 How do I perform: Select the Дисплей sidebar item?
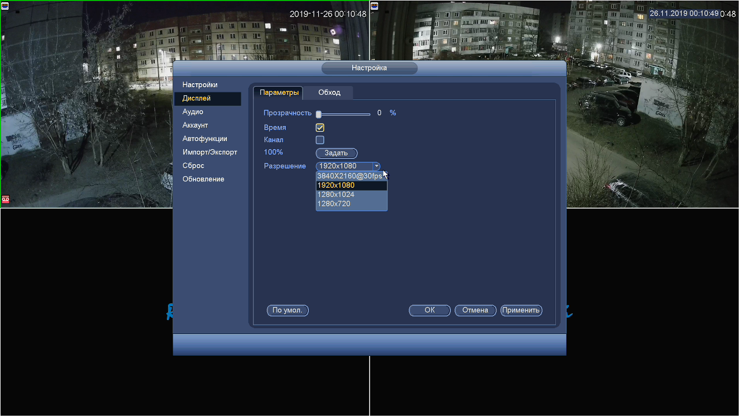(208, 99)
